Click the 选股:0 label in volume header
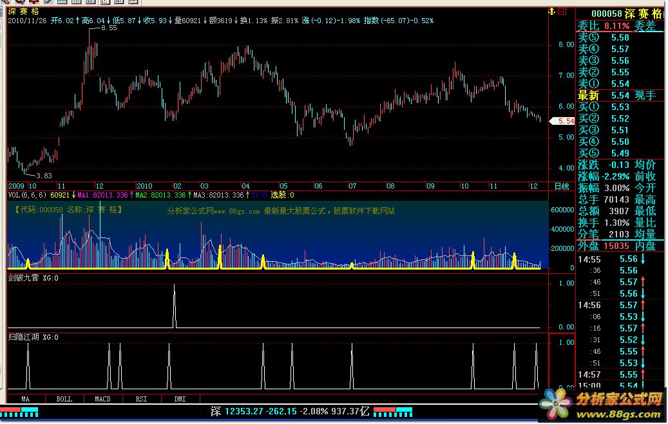 pyautogui.click(x=282, y=196)
